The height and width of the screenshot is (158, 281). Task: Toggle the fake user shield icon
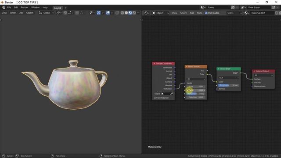pyautogui.click(x=277, y=13)
